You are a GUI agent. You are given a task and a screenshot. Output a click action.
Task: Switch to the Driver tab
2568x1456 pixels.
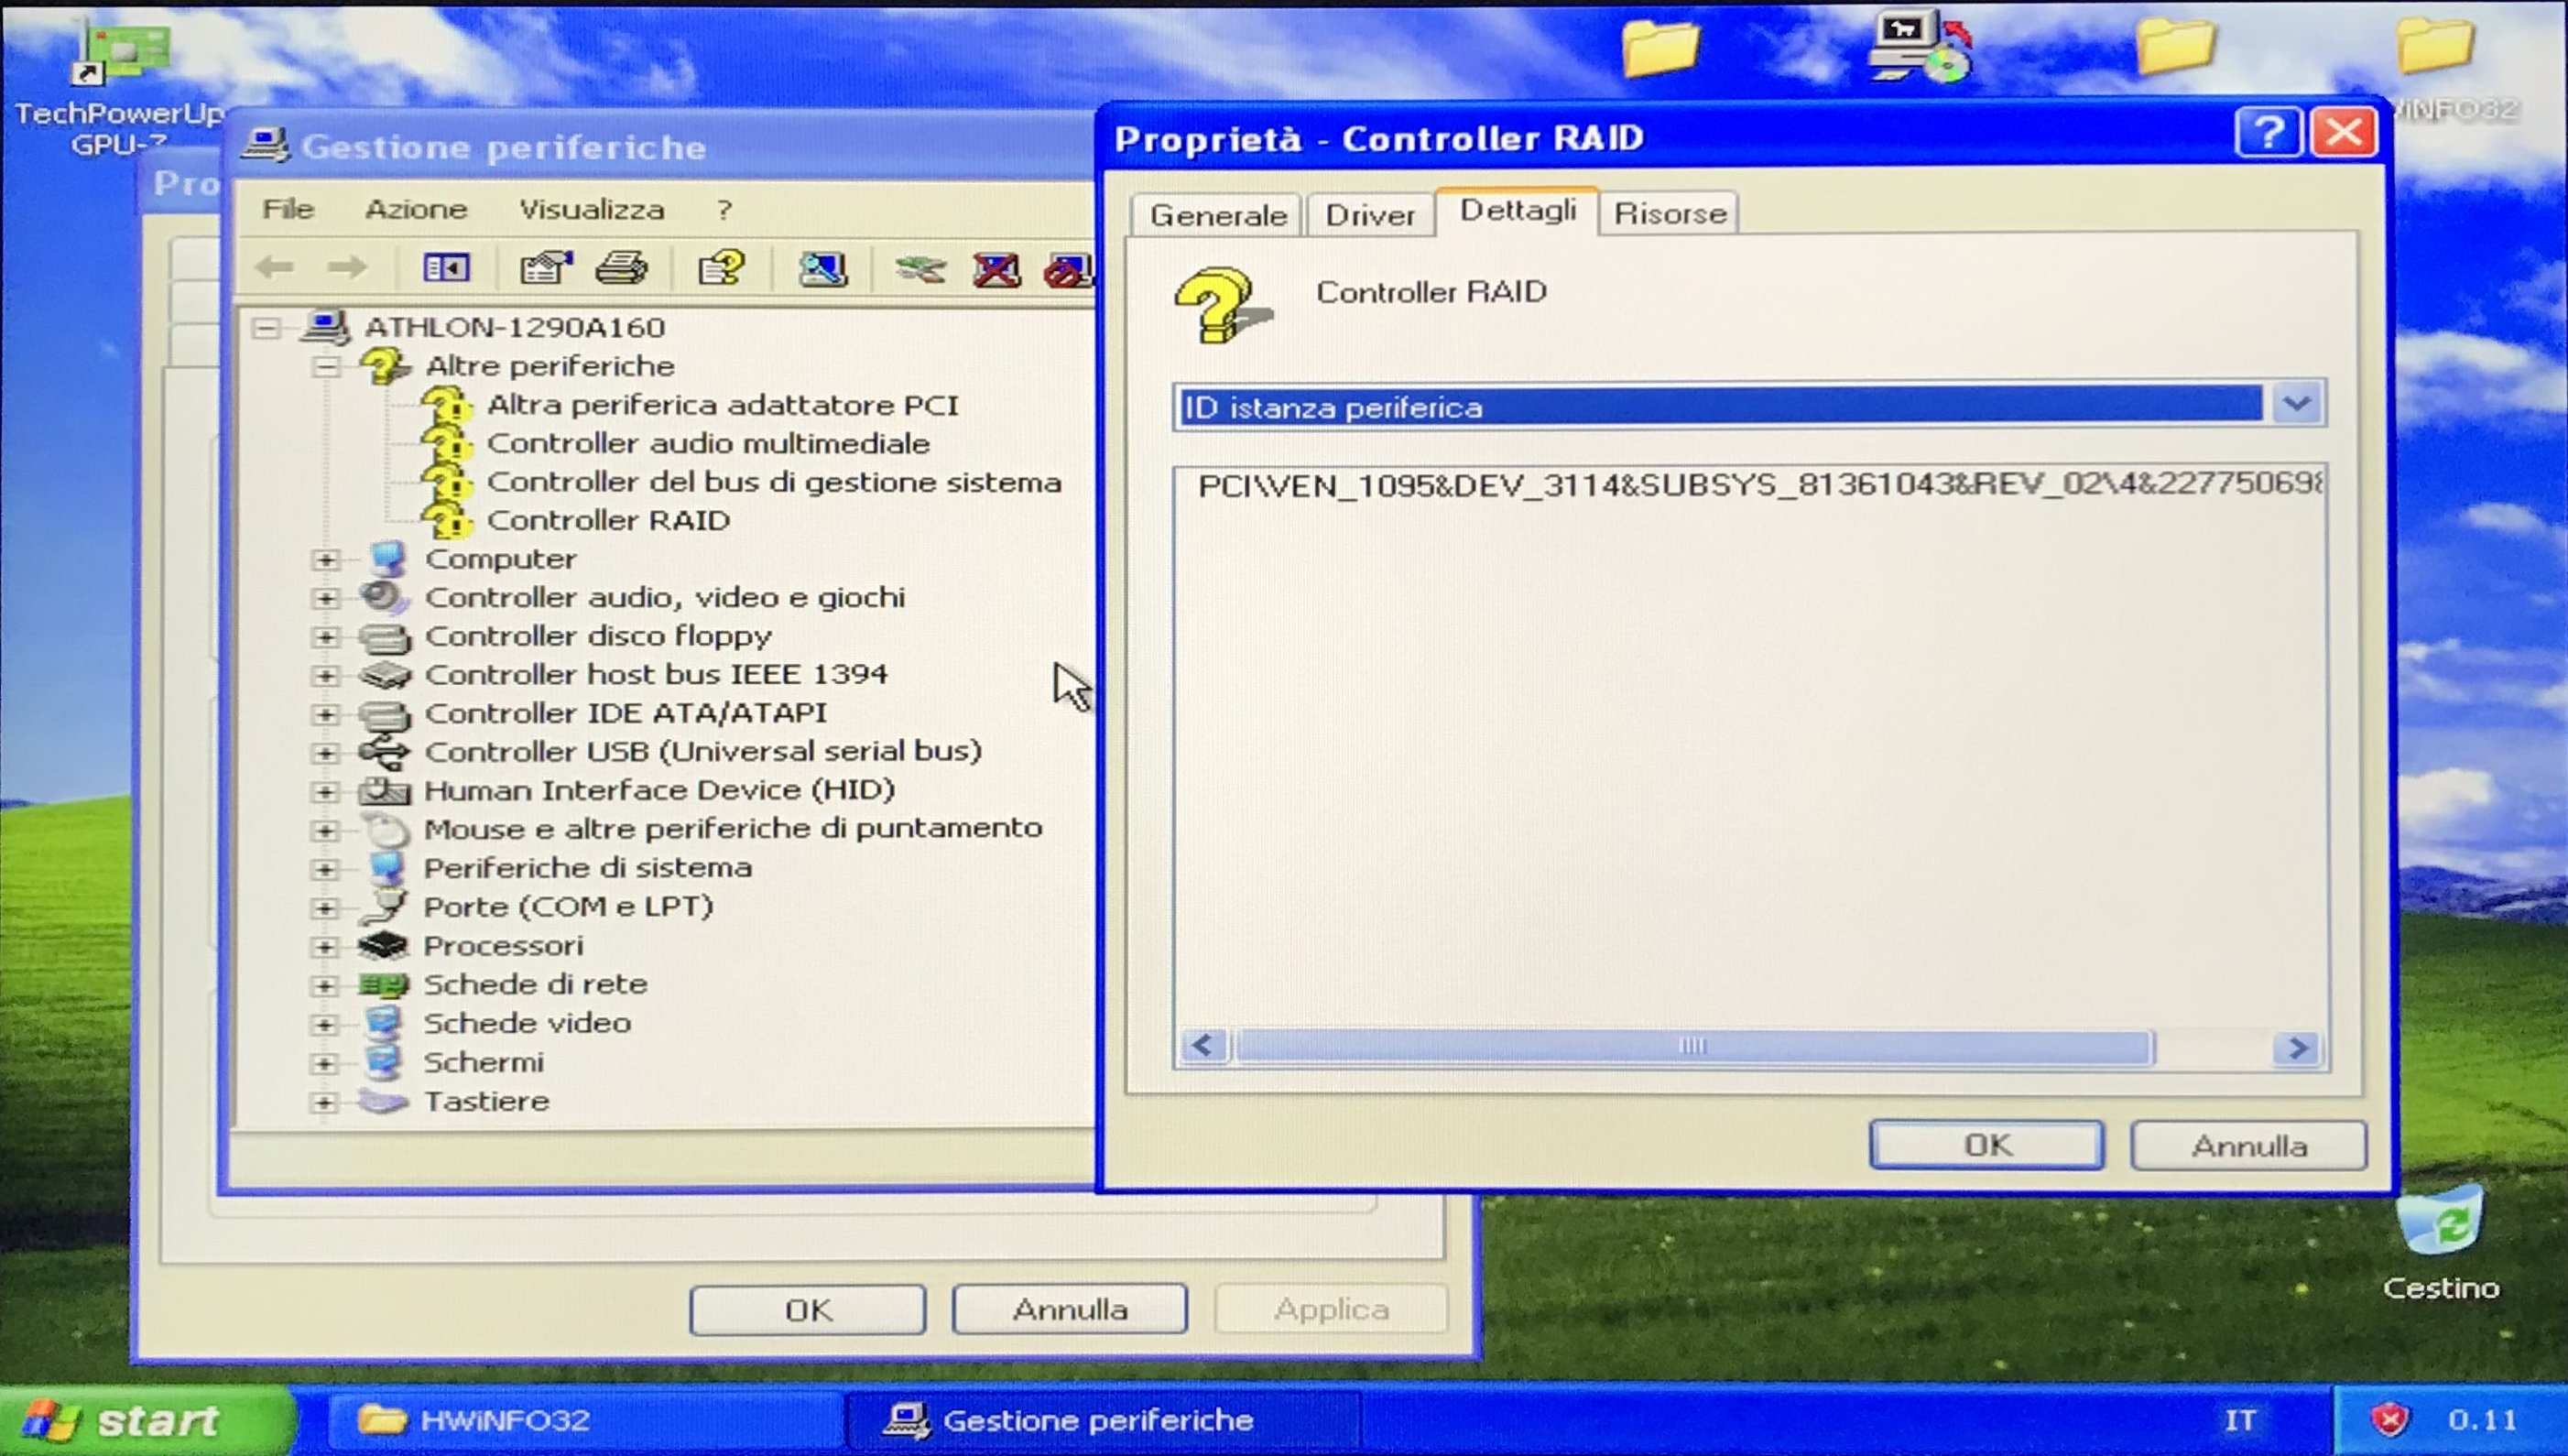pos(1369,215)
